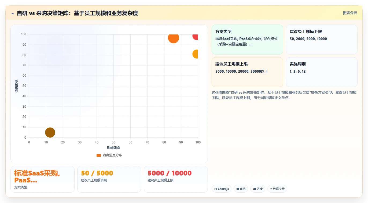This screenshot has height=203, width=368.
Task: Click the 图表分析 label in the header
Action: pos(350,13)
